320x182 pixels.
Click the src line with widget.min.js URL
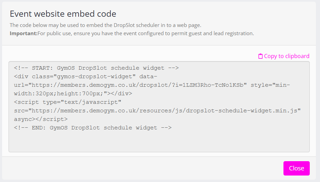(157, 111)
